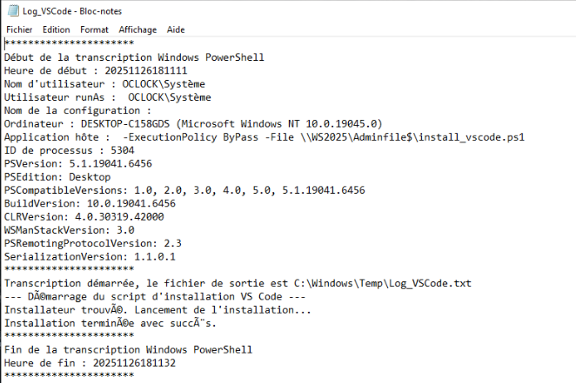The image size is (576, 383).
Task: Click the 'Nom d'utilisateur' line
Action: click(x=104, y=84)
